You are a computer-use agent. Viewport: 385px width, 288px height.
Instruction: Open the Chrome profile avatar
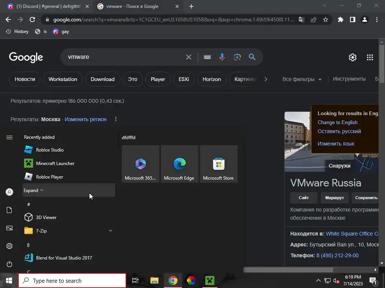[365, 19]
